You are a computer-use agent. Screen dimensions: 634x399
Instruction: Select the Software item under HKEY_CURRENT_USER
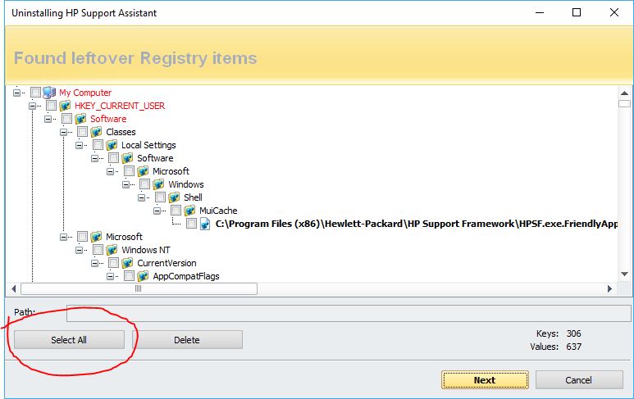(x=108, y=119)
